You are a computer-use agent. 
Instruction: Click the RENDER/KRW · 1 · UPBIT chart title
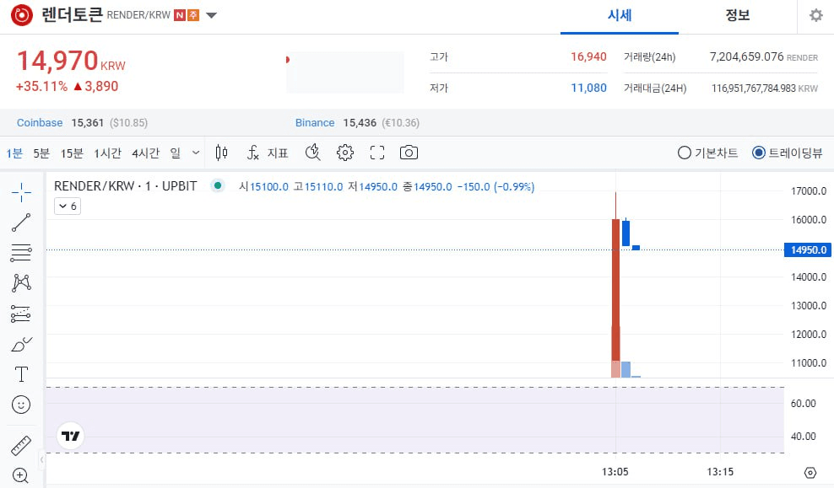click(126, 186)
